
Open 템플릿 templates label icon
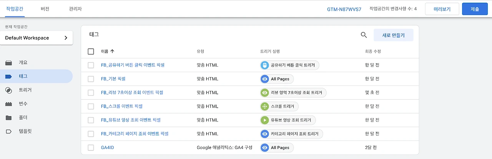click(8, 131)
